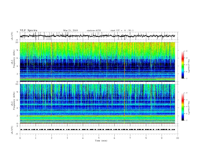Click the "5" tick on ch.1(V) axis
Screen dimensions: 200x155
(17, 32)
